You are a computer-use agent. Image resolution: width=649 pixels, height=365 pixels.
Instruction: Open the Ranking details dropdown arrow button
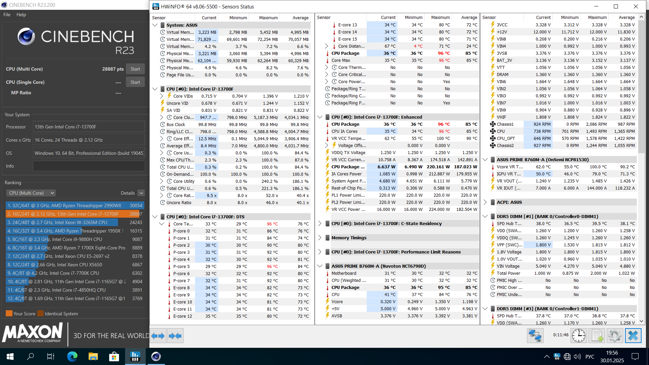tap(141, 193)
